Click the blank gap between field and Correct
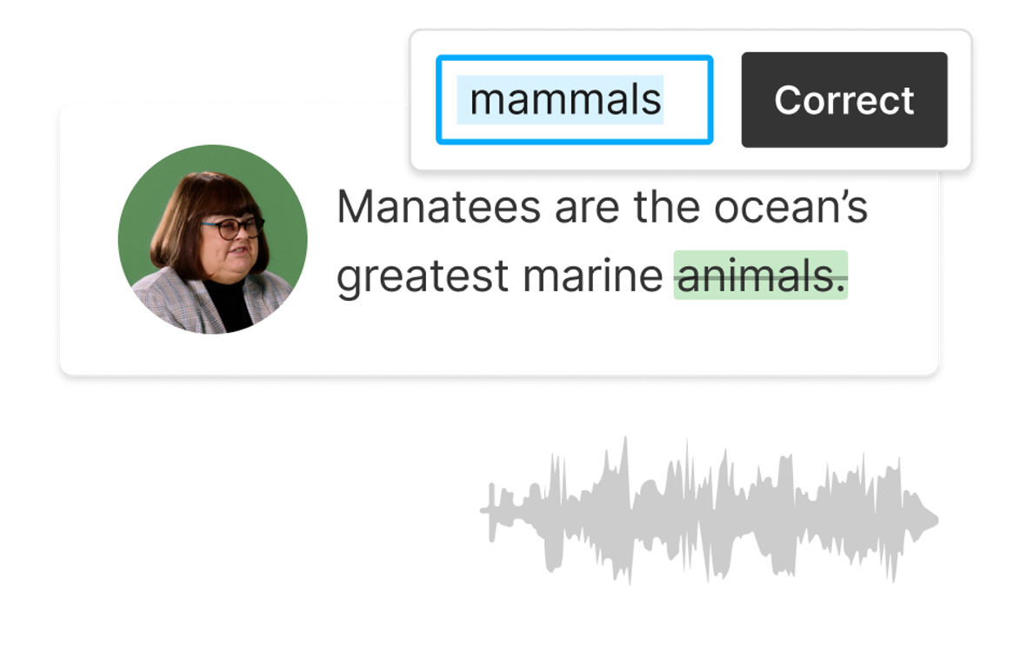Screen dimensions: 1033x646 tap(727, 99)
